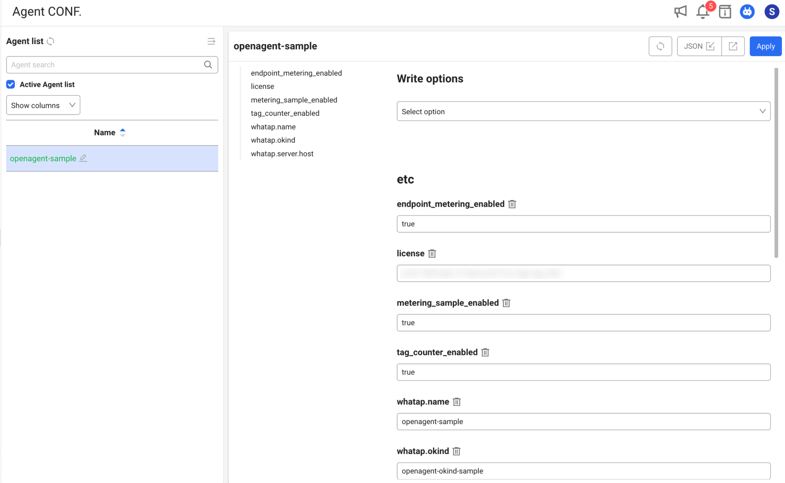Jump to endpoint_metering_enabled in the index
785x483 pixels.
[x=296, y=73]
